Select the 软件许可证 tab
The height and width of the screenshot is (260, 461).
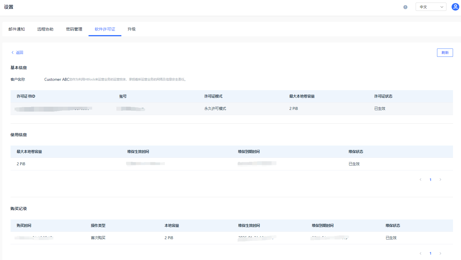tap(105, 29)
